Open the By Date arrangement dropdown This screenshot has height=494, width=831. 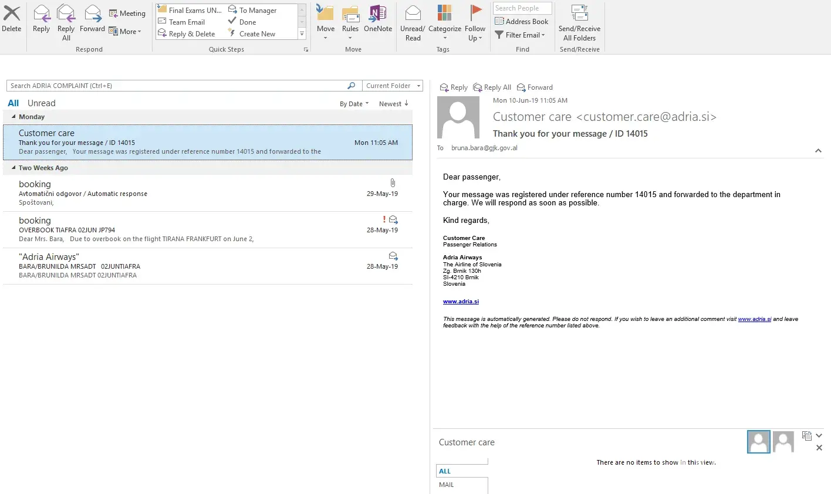click(x=354, y=104)
